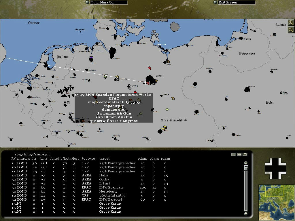This screenshot has height=221, width=295.
Task: Click the yellow aircraft icon east of Berlin
Action: click(x=156, y=81)
